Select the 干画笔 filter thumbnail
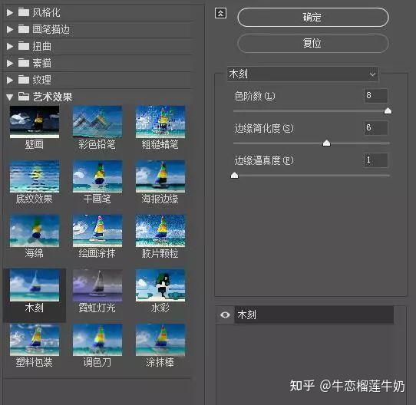Image resolution: width=416 pixels, height=405 pixels. (97, 176)
